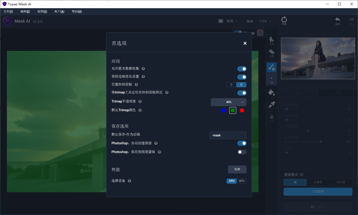Screen dimensions: 358x215
Task: Disable 允许匿名数据收集 toggle
Action: (242, 69)
